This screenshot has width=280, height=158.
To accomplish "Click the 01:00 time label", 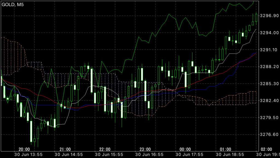I will coord(225,149).
